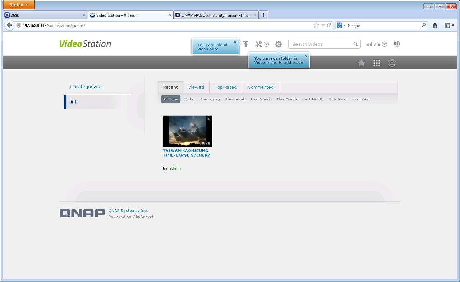Image resolution: width=460 pixels, height=282 pixels.
Task: Close the 'scan folder' tooltip
Action: 306,56
